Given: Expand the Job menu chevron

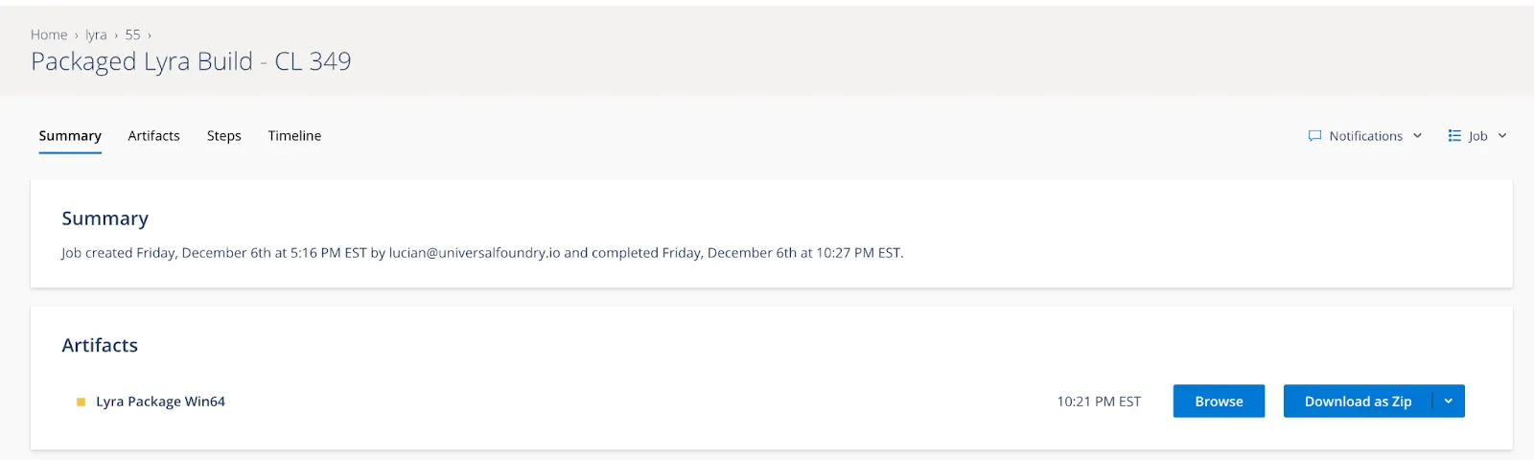Looking at the screenshot, I should point(1502,136).
